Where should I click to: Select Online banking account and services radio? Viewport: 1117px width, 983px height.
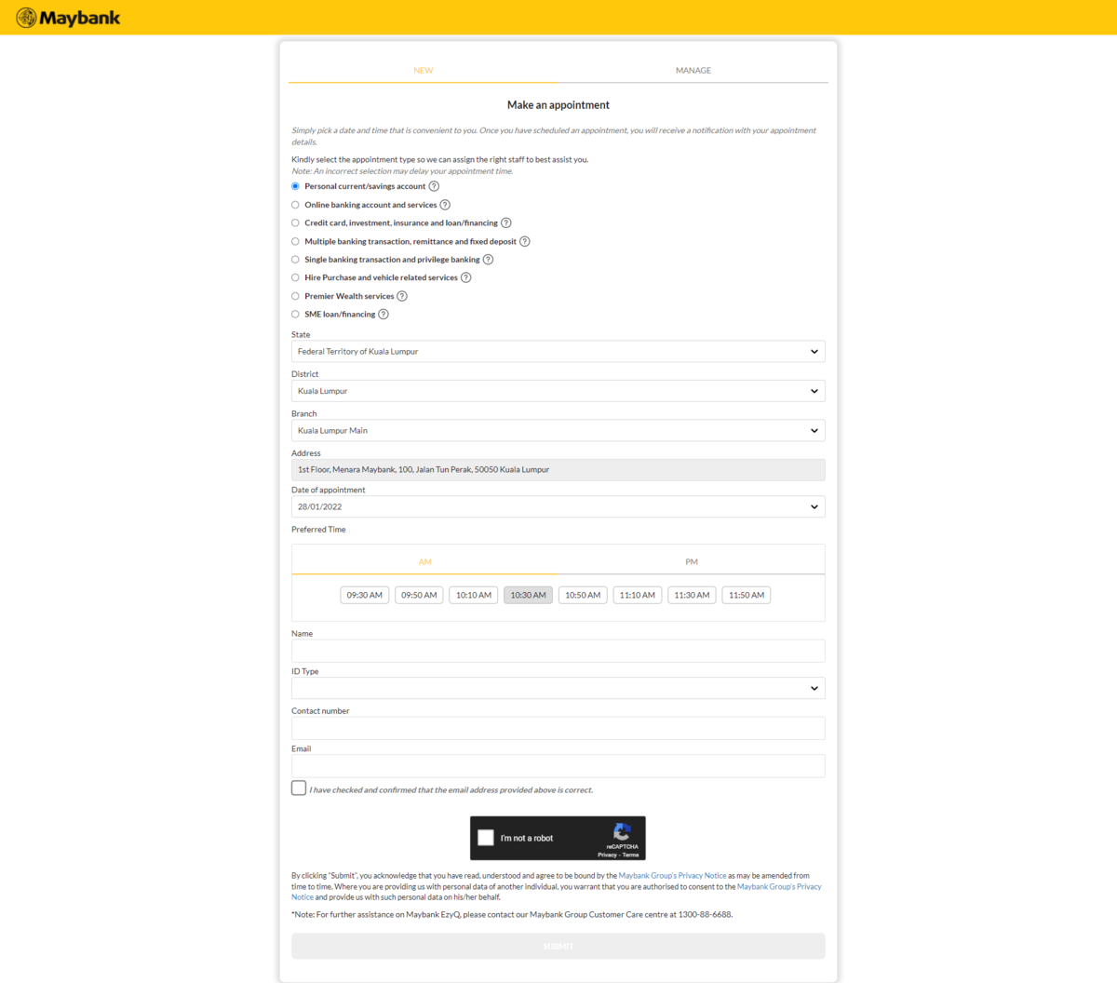(295, 205)
